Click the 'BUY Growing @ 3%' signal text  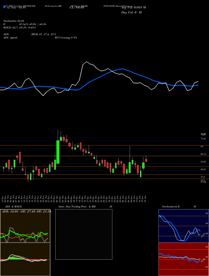coord(66,38)
